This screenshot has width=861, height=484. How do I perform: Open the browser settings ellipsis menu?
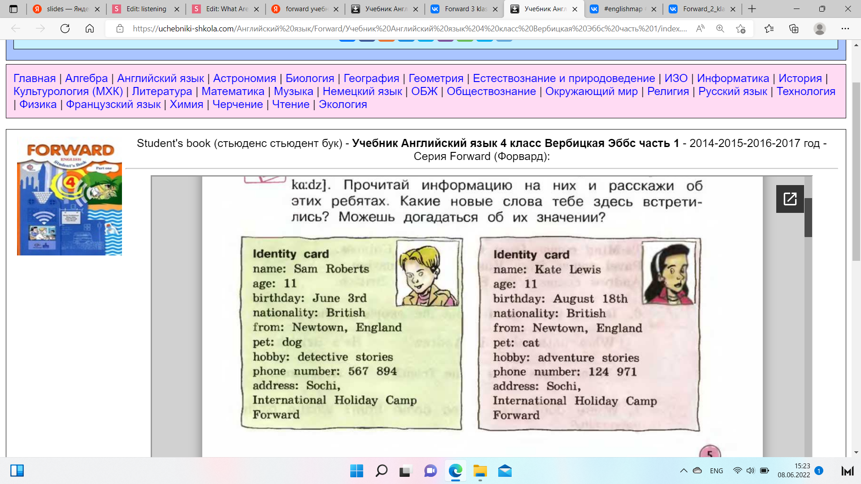(845, 29)
